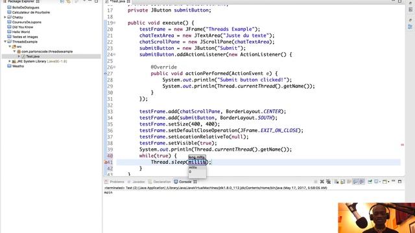Expand the Chatzy project
This screenshot has height=233, width=415.
click(x=5, y=17)
